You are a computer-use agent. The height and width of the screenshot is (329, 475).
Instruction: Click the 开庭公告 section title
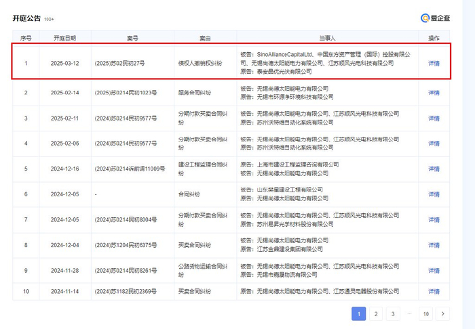(x=26, y=18)
